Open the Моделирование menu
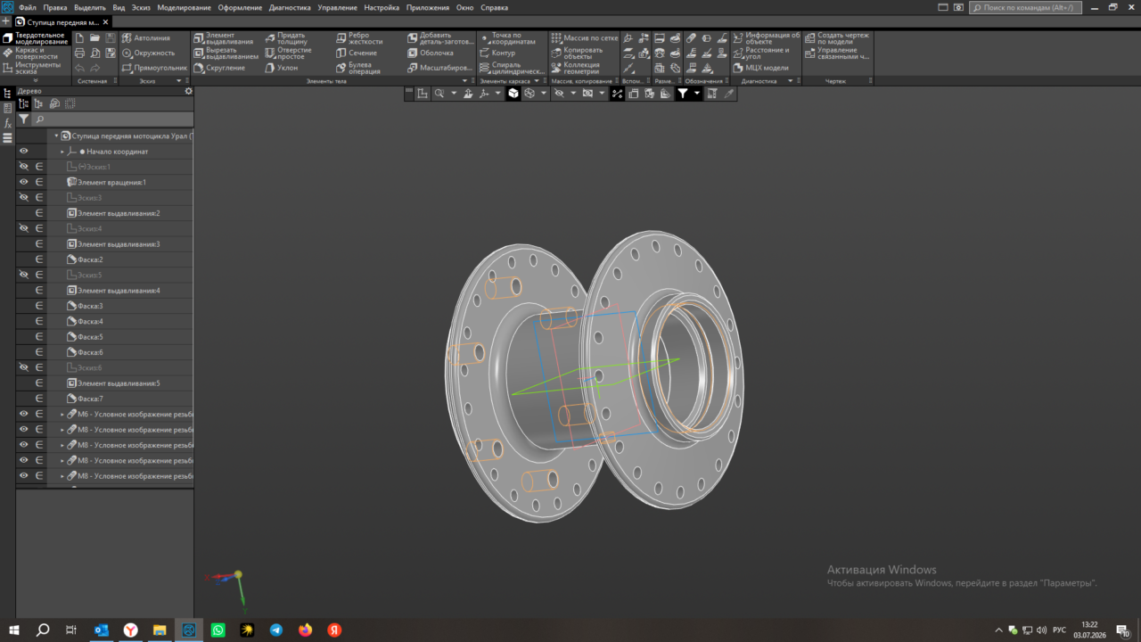Viewport: 1141px width, 642px height. tap(184, 7)
